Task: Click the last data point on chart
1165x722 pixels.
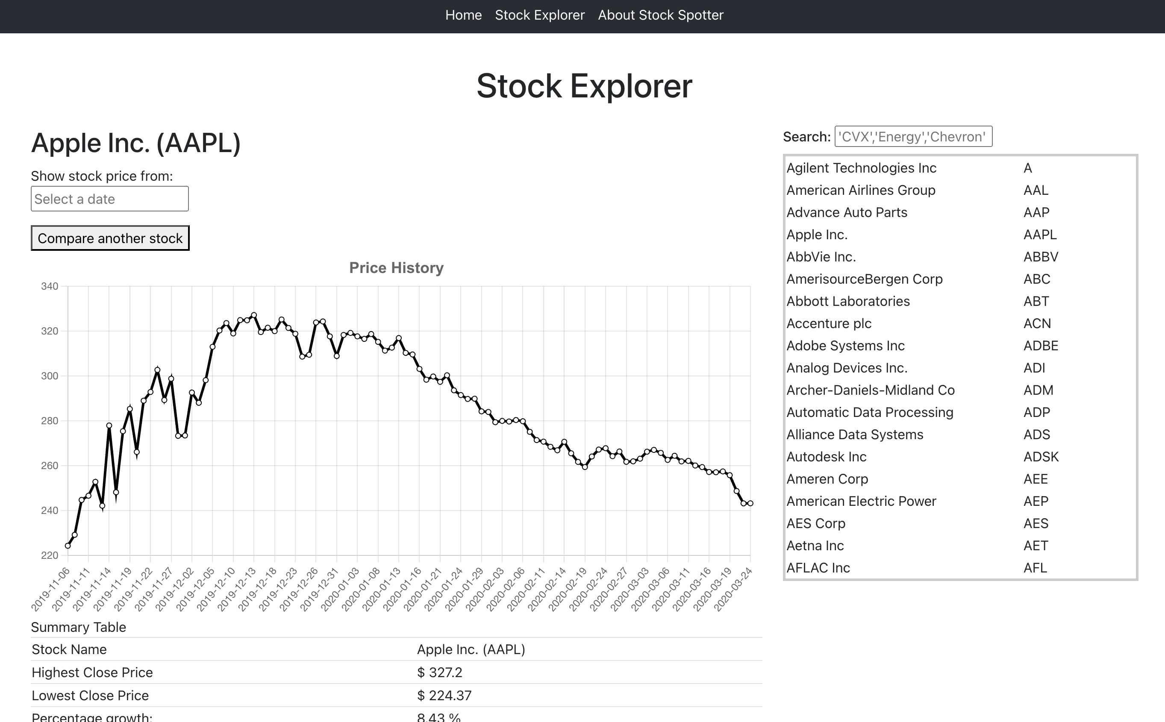Action: tap(750, 503)
